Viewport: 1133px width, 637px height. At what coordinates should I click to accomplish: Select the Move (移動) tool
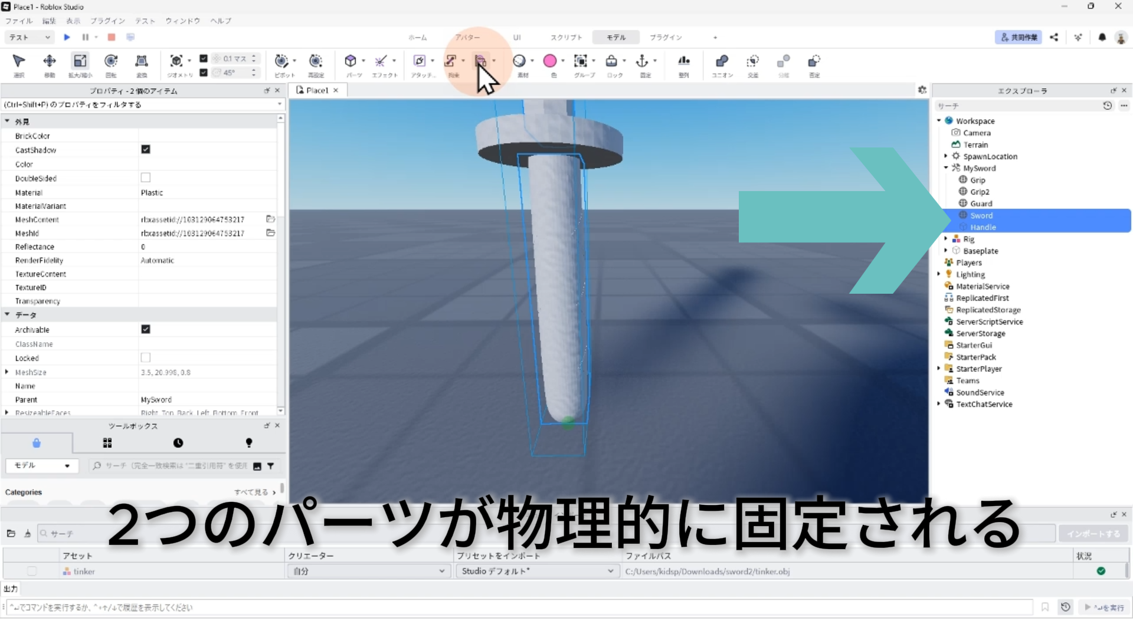50,61
